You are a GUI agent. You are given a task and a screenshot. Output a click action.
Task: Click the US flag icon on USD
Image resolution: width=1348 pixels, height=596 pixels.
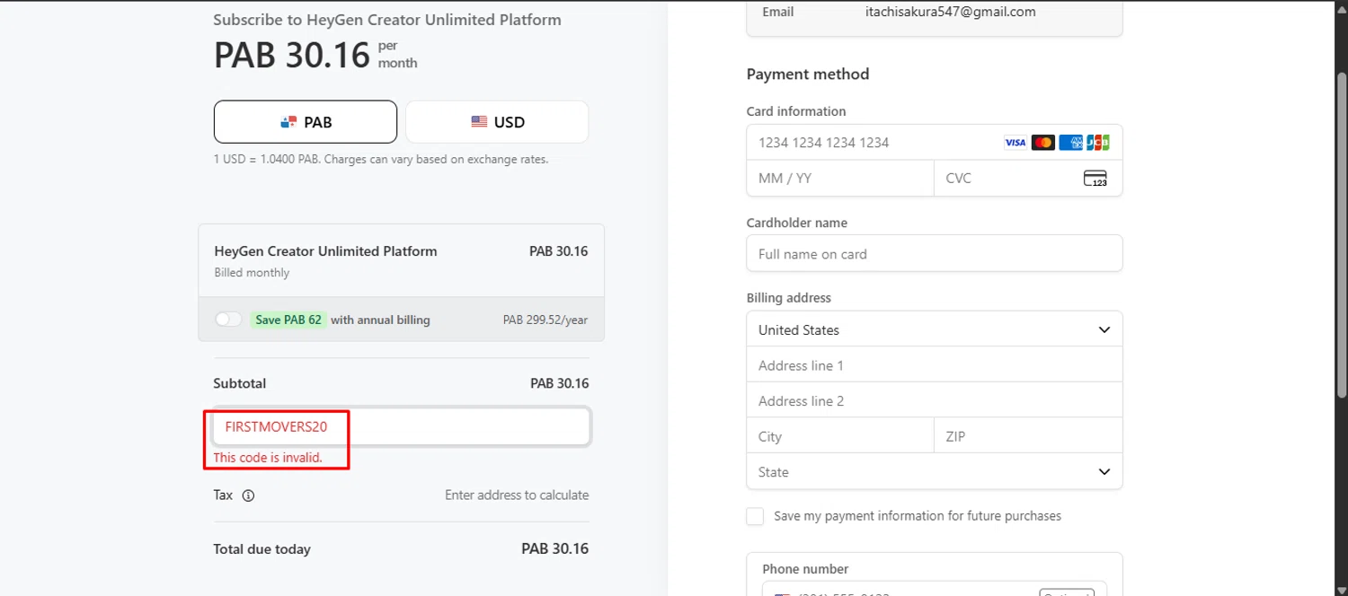point(480,122)
